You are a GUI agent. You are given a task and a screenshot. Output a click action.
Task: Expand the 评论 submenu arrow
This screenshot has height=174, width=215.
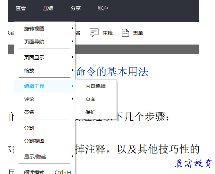72,99
